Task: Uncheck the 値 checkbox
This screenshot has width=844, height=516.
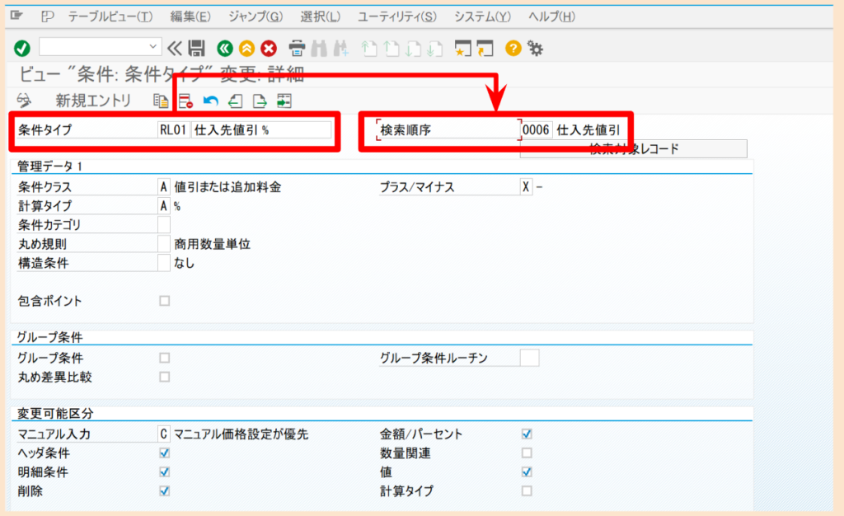Action: [x=527, y=471]
